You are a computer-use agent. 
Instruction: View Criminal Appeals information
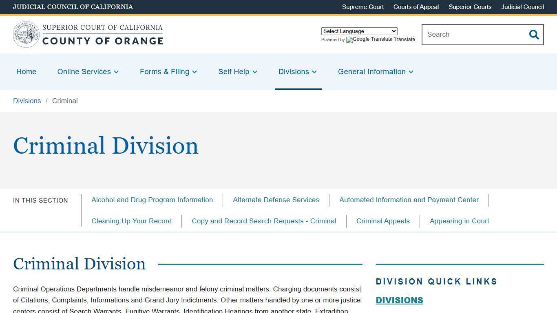(x=383, y=221)
